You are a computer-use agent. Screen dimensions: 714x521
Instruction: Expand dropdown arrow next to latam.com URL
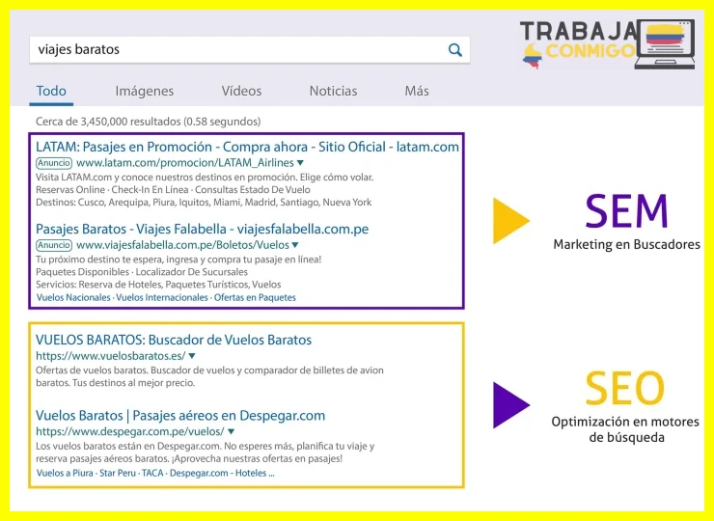300,163
